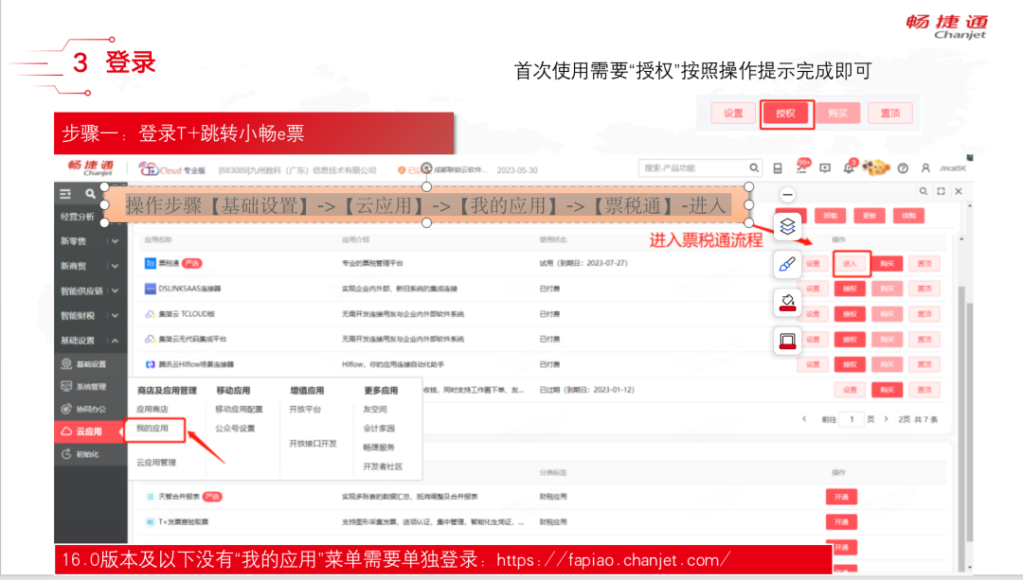
Task: Expand the 新商贸 sidebar section
Action: (x=115, y=266)
